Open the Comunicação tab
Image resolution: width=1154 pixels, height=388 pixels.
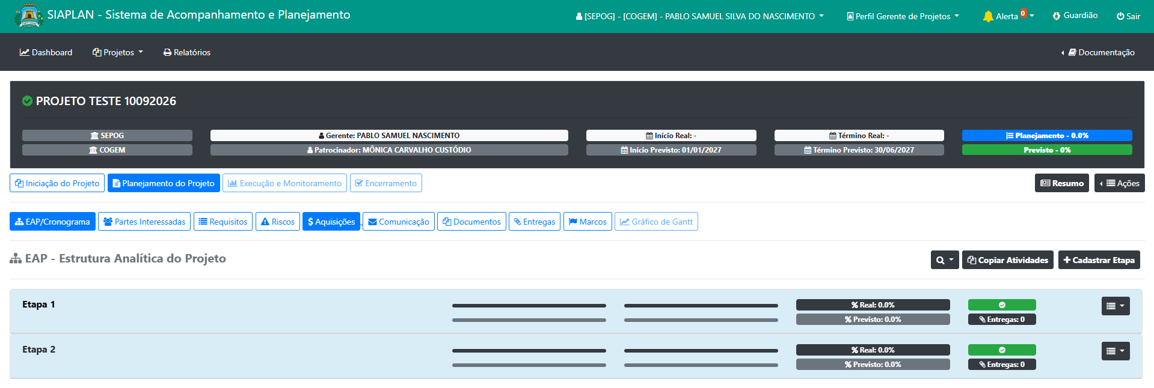point(399,222)
